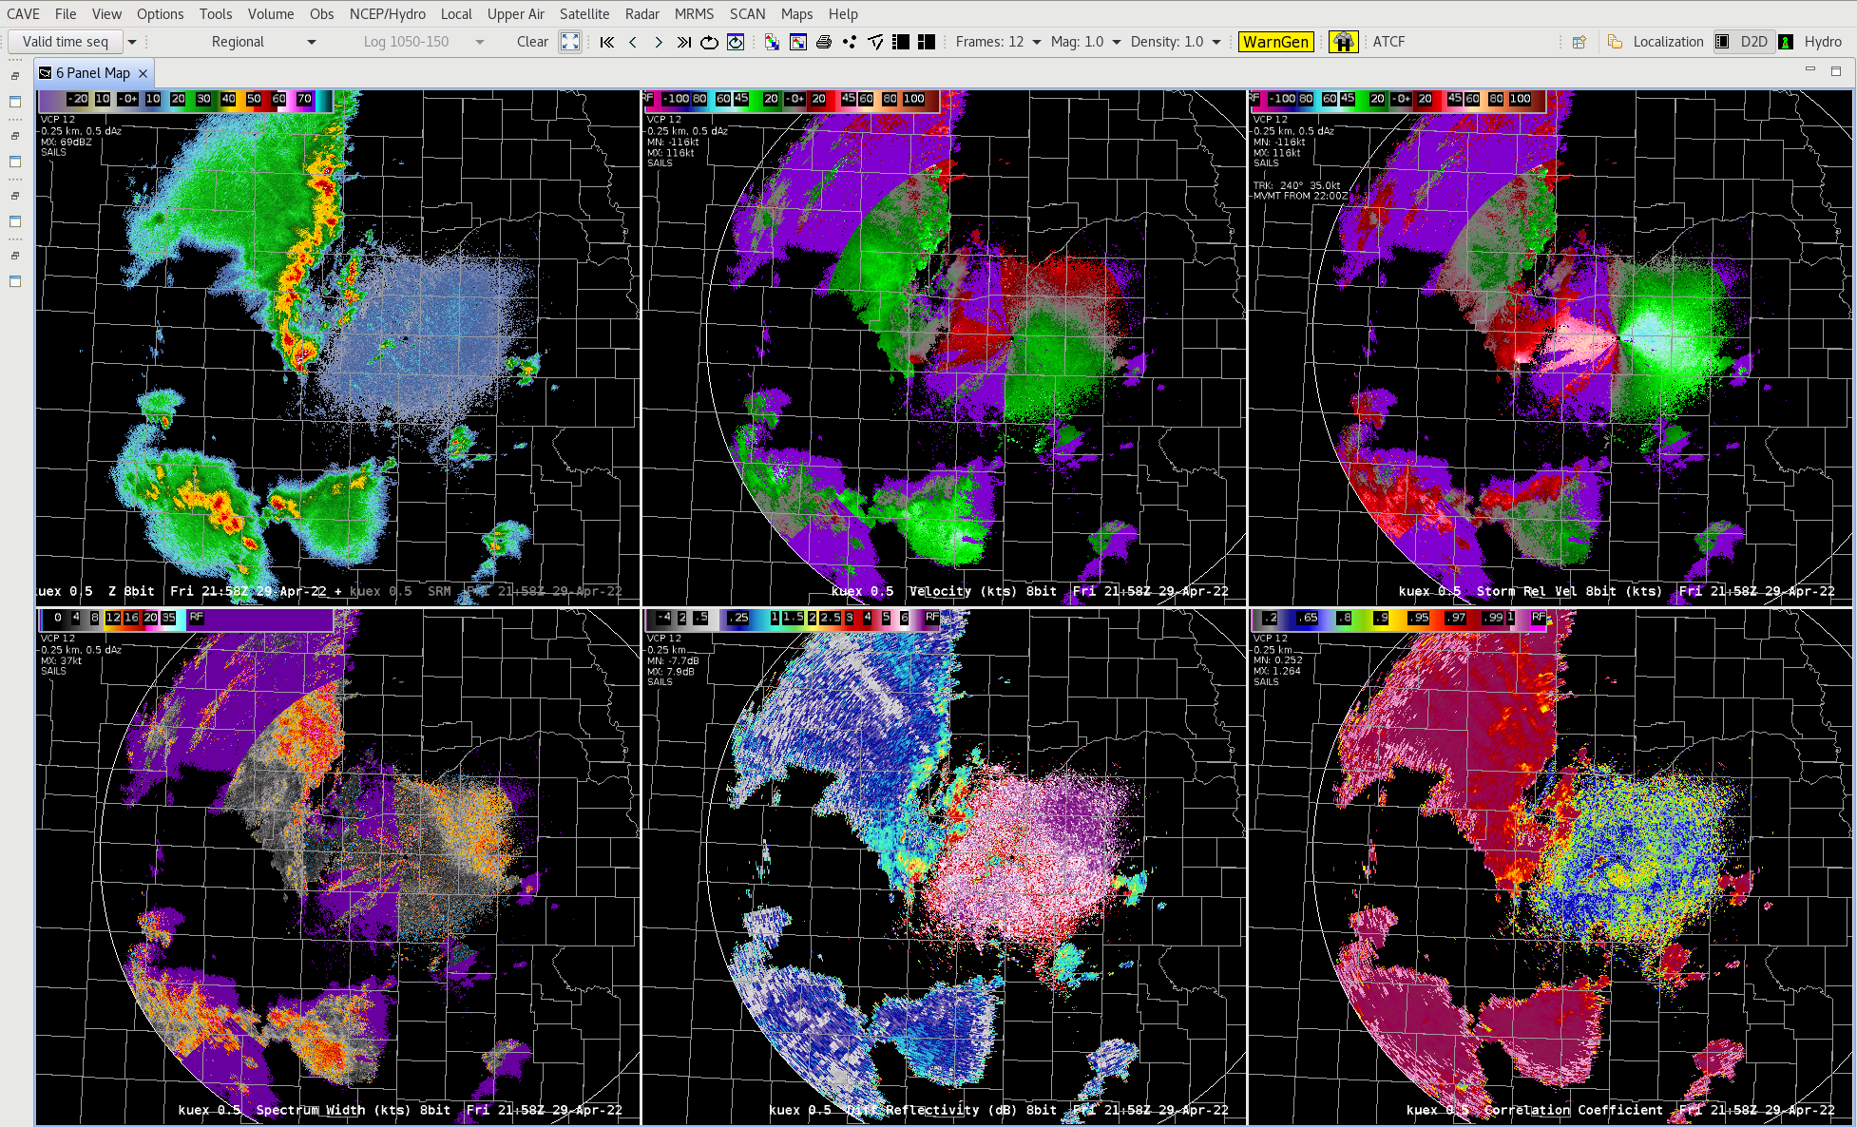The width and height of the screenshot is (1857, 1127).
Task: Toggle frame looping with the circular arrow icon
Action: [x=709, y=42]
